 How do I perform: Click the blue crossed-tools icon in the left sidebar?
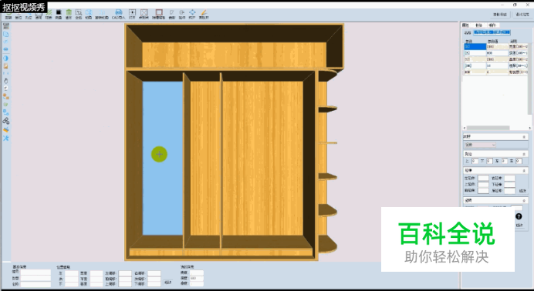click(x=6, y=138)
